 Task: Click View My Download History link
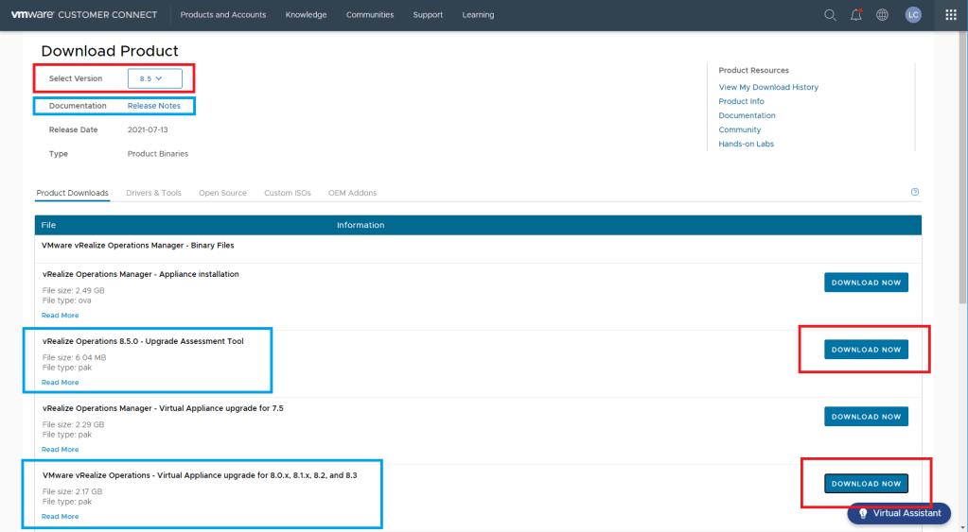coord(768,87)
